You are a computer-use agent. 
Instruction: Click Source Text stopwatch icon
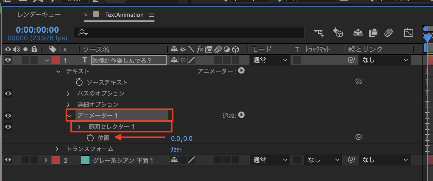coord(79,82)
